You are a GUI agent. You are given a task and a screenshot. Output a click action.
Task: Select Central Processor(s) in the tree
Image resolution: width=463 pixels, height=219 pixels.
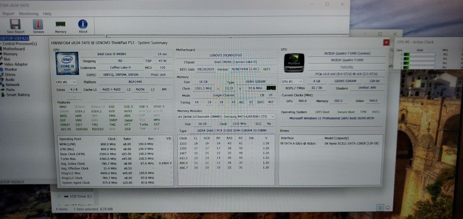[20, 44]
